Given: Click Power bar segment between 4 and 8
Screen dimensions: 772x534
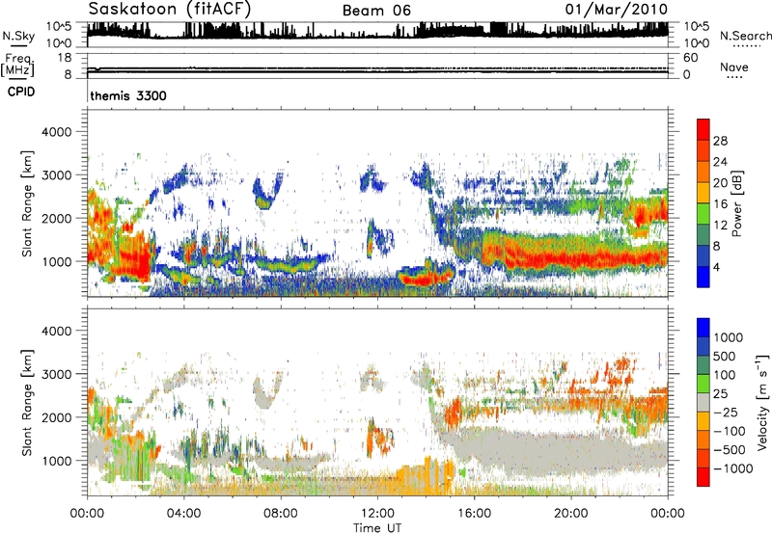Looking at the screenshot, I should (703, 256).
